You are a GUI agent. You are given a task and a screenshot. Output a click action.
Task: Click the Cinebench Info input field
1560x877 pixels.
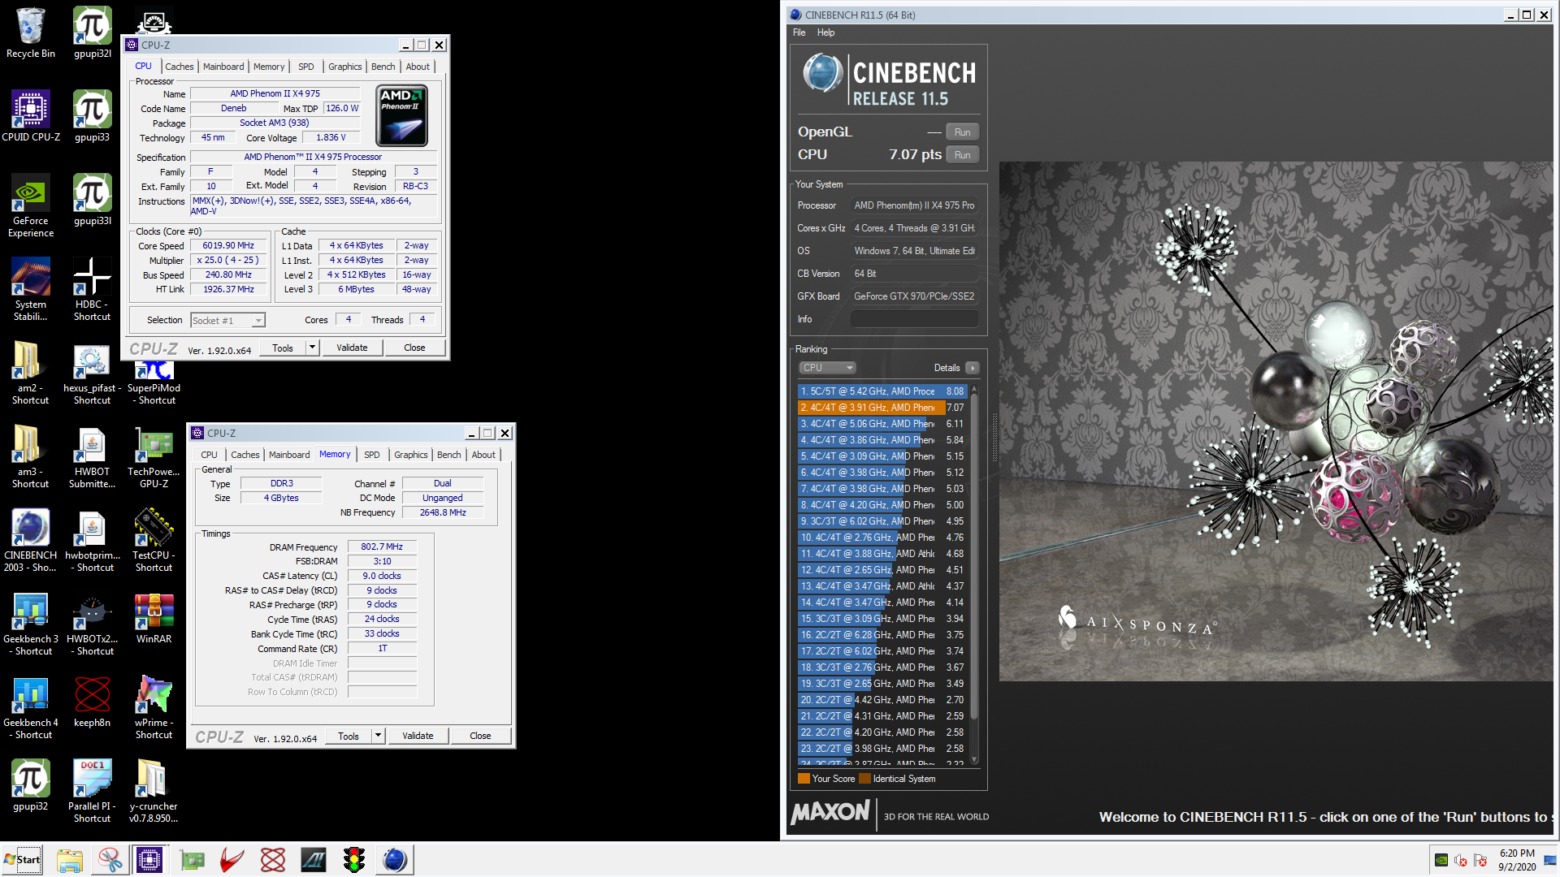(914, 319)
